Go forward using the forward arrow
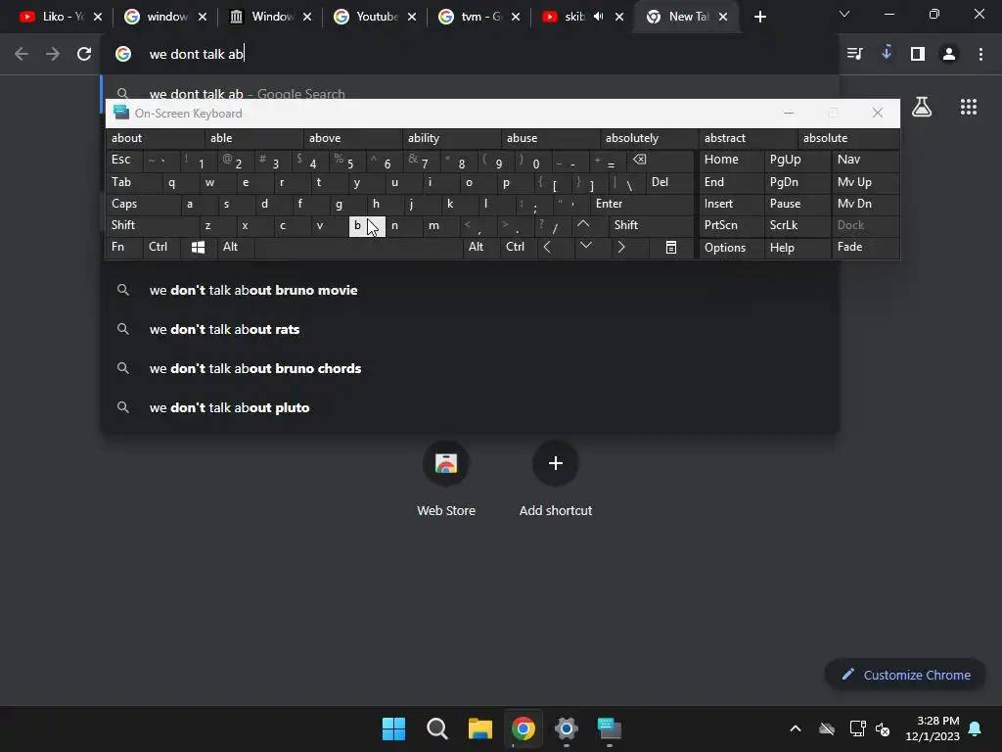Viewport: 1002px width, 752px height. (53, 54)
